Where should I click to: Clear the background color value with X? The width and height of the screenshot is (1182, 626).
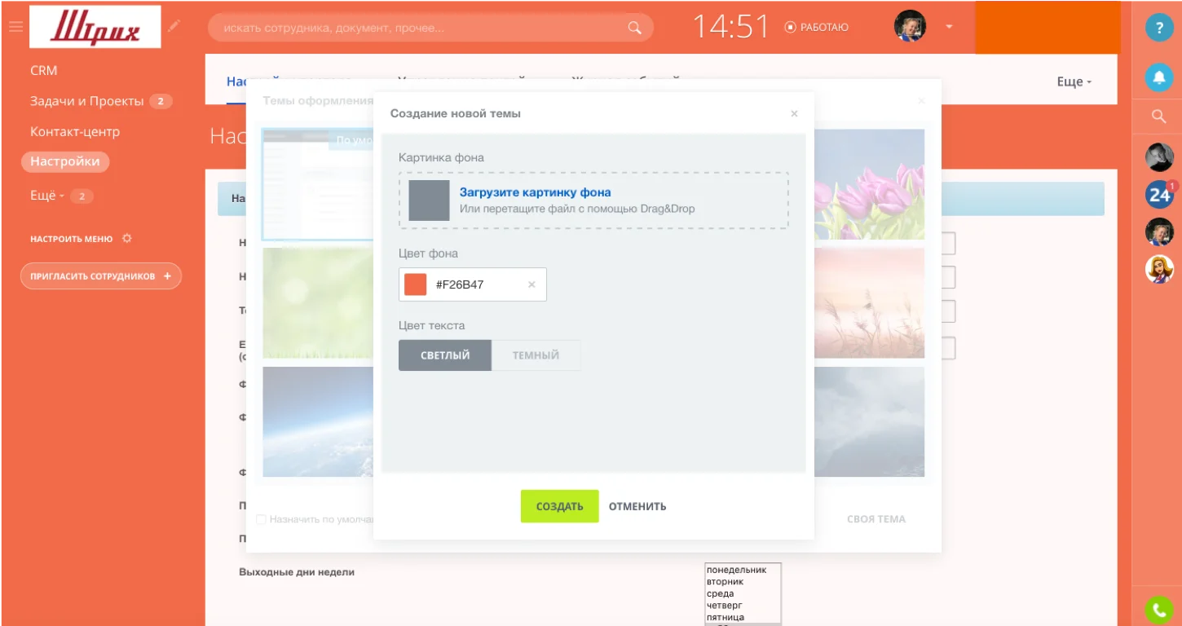531,284
